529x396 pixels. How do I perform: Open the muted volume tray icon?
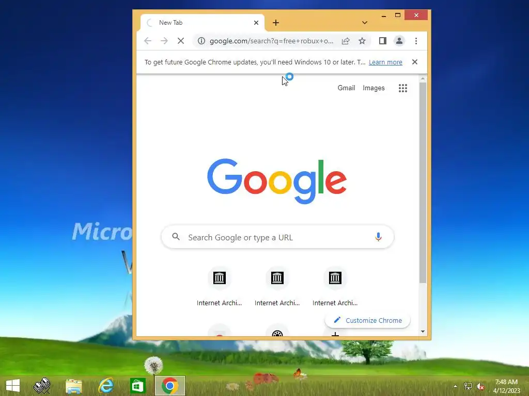[x=480, y=386]
